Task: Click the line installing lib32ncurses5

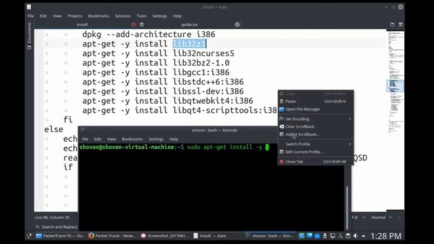Action: point(158,54)
